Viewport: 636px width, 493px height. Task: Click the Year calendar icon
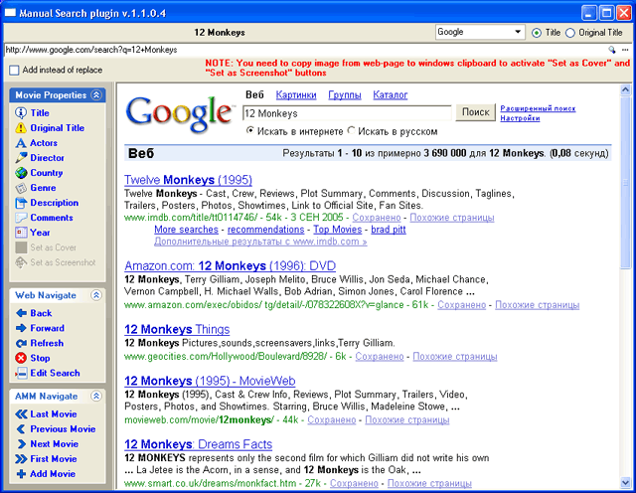coord(21,233)
